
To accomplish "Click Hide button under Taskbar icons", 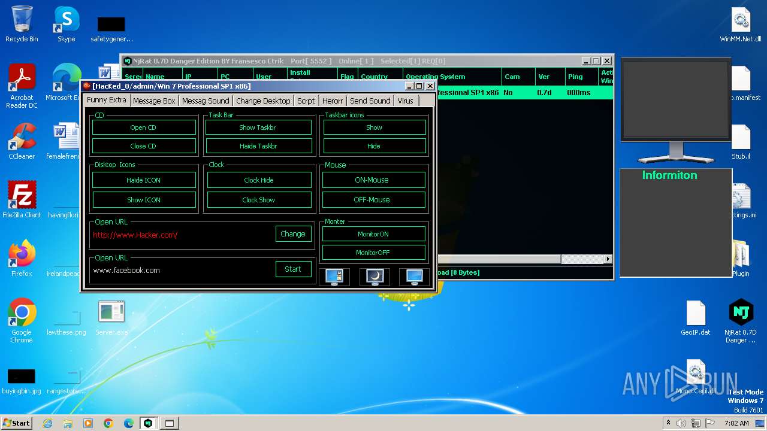I will point(375,146).
